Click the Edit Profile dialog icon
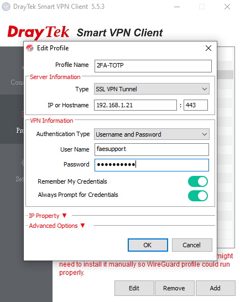The image size is (240, 302). click(x=30, y=48)
